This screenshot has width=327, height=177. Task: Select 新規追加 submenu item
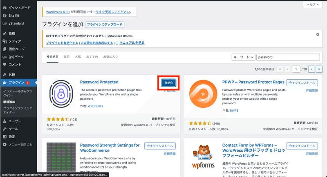(9, 102)
